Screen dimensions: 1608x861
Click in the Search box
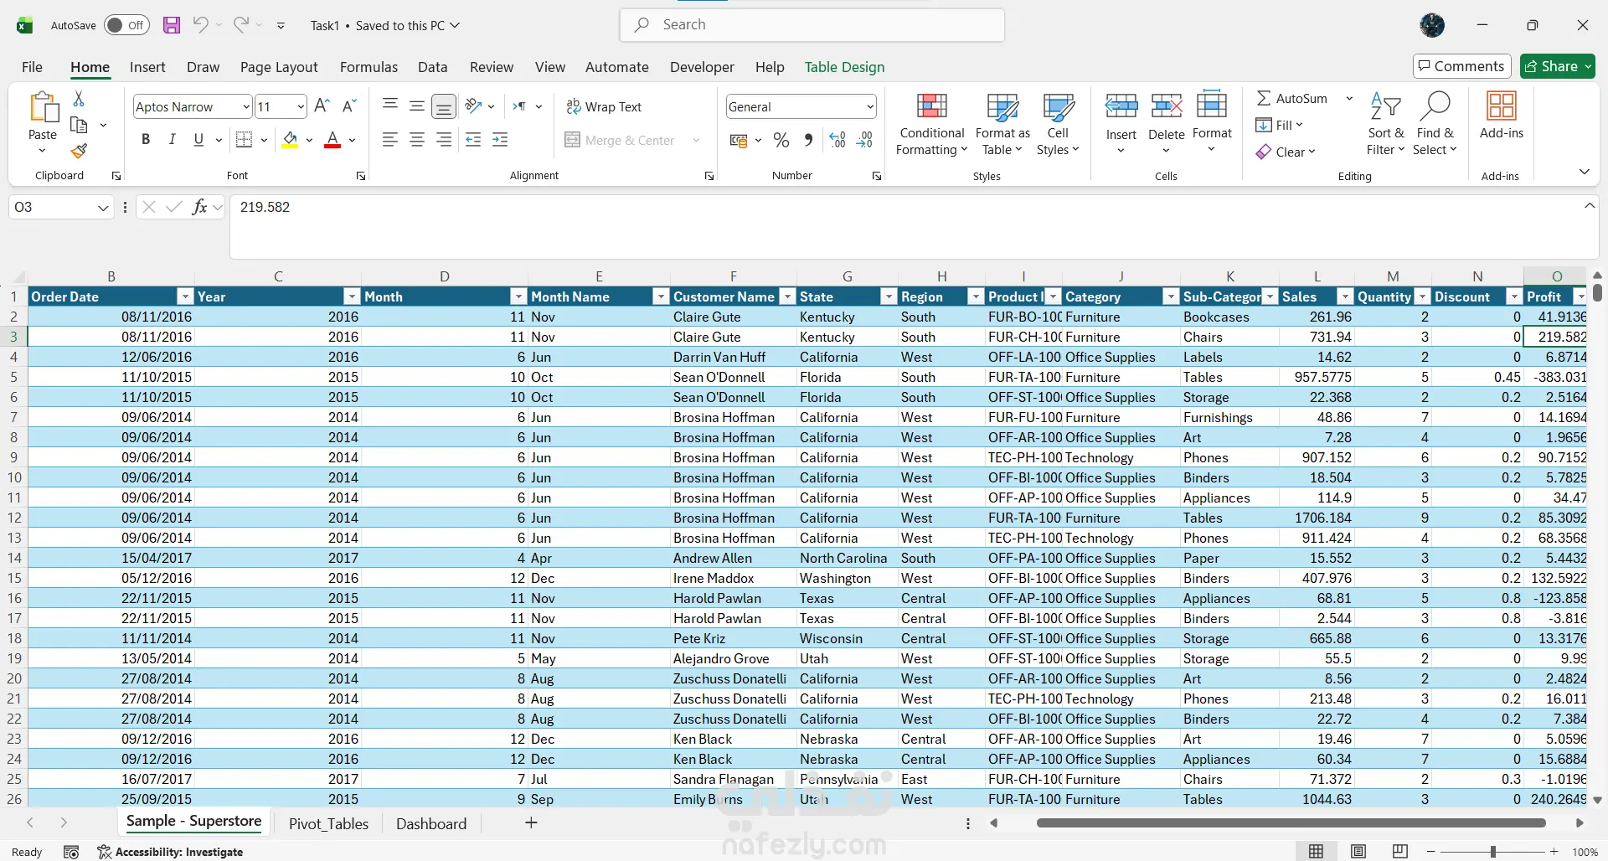click(812, 25)
